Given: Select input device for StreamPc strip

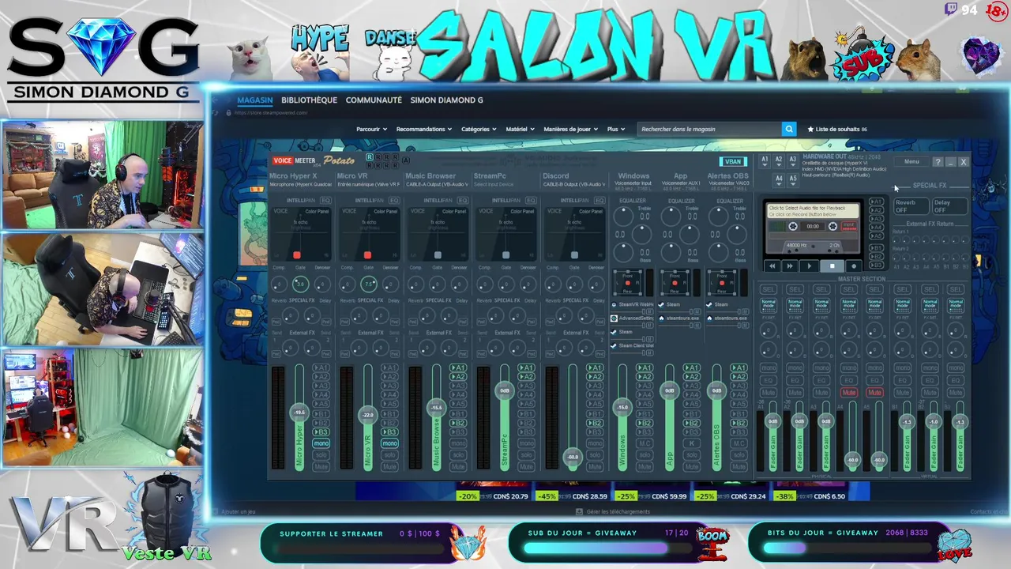Looking at the screenshot, I should point(493,184).
